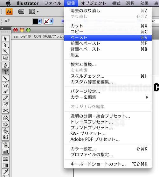
Task: Choose カスタム辞書を編集... menu item
Action: tap(108, 82)
